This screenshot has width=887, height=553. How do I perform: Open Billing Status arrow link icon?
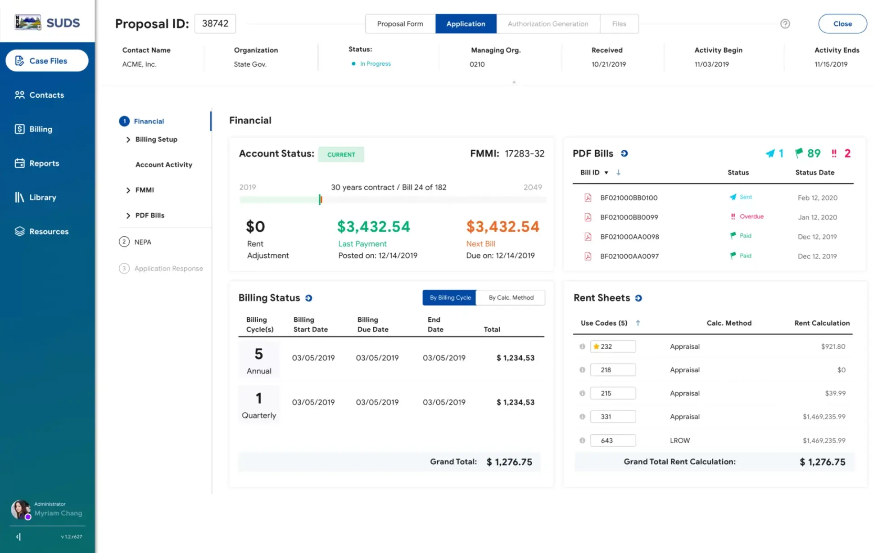coord(308,298)
